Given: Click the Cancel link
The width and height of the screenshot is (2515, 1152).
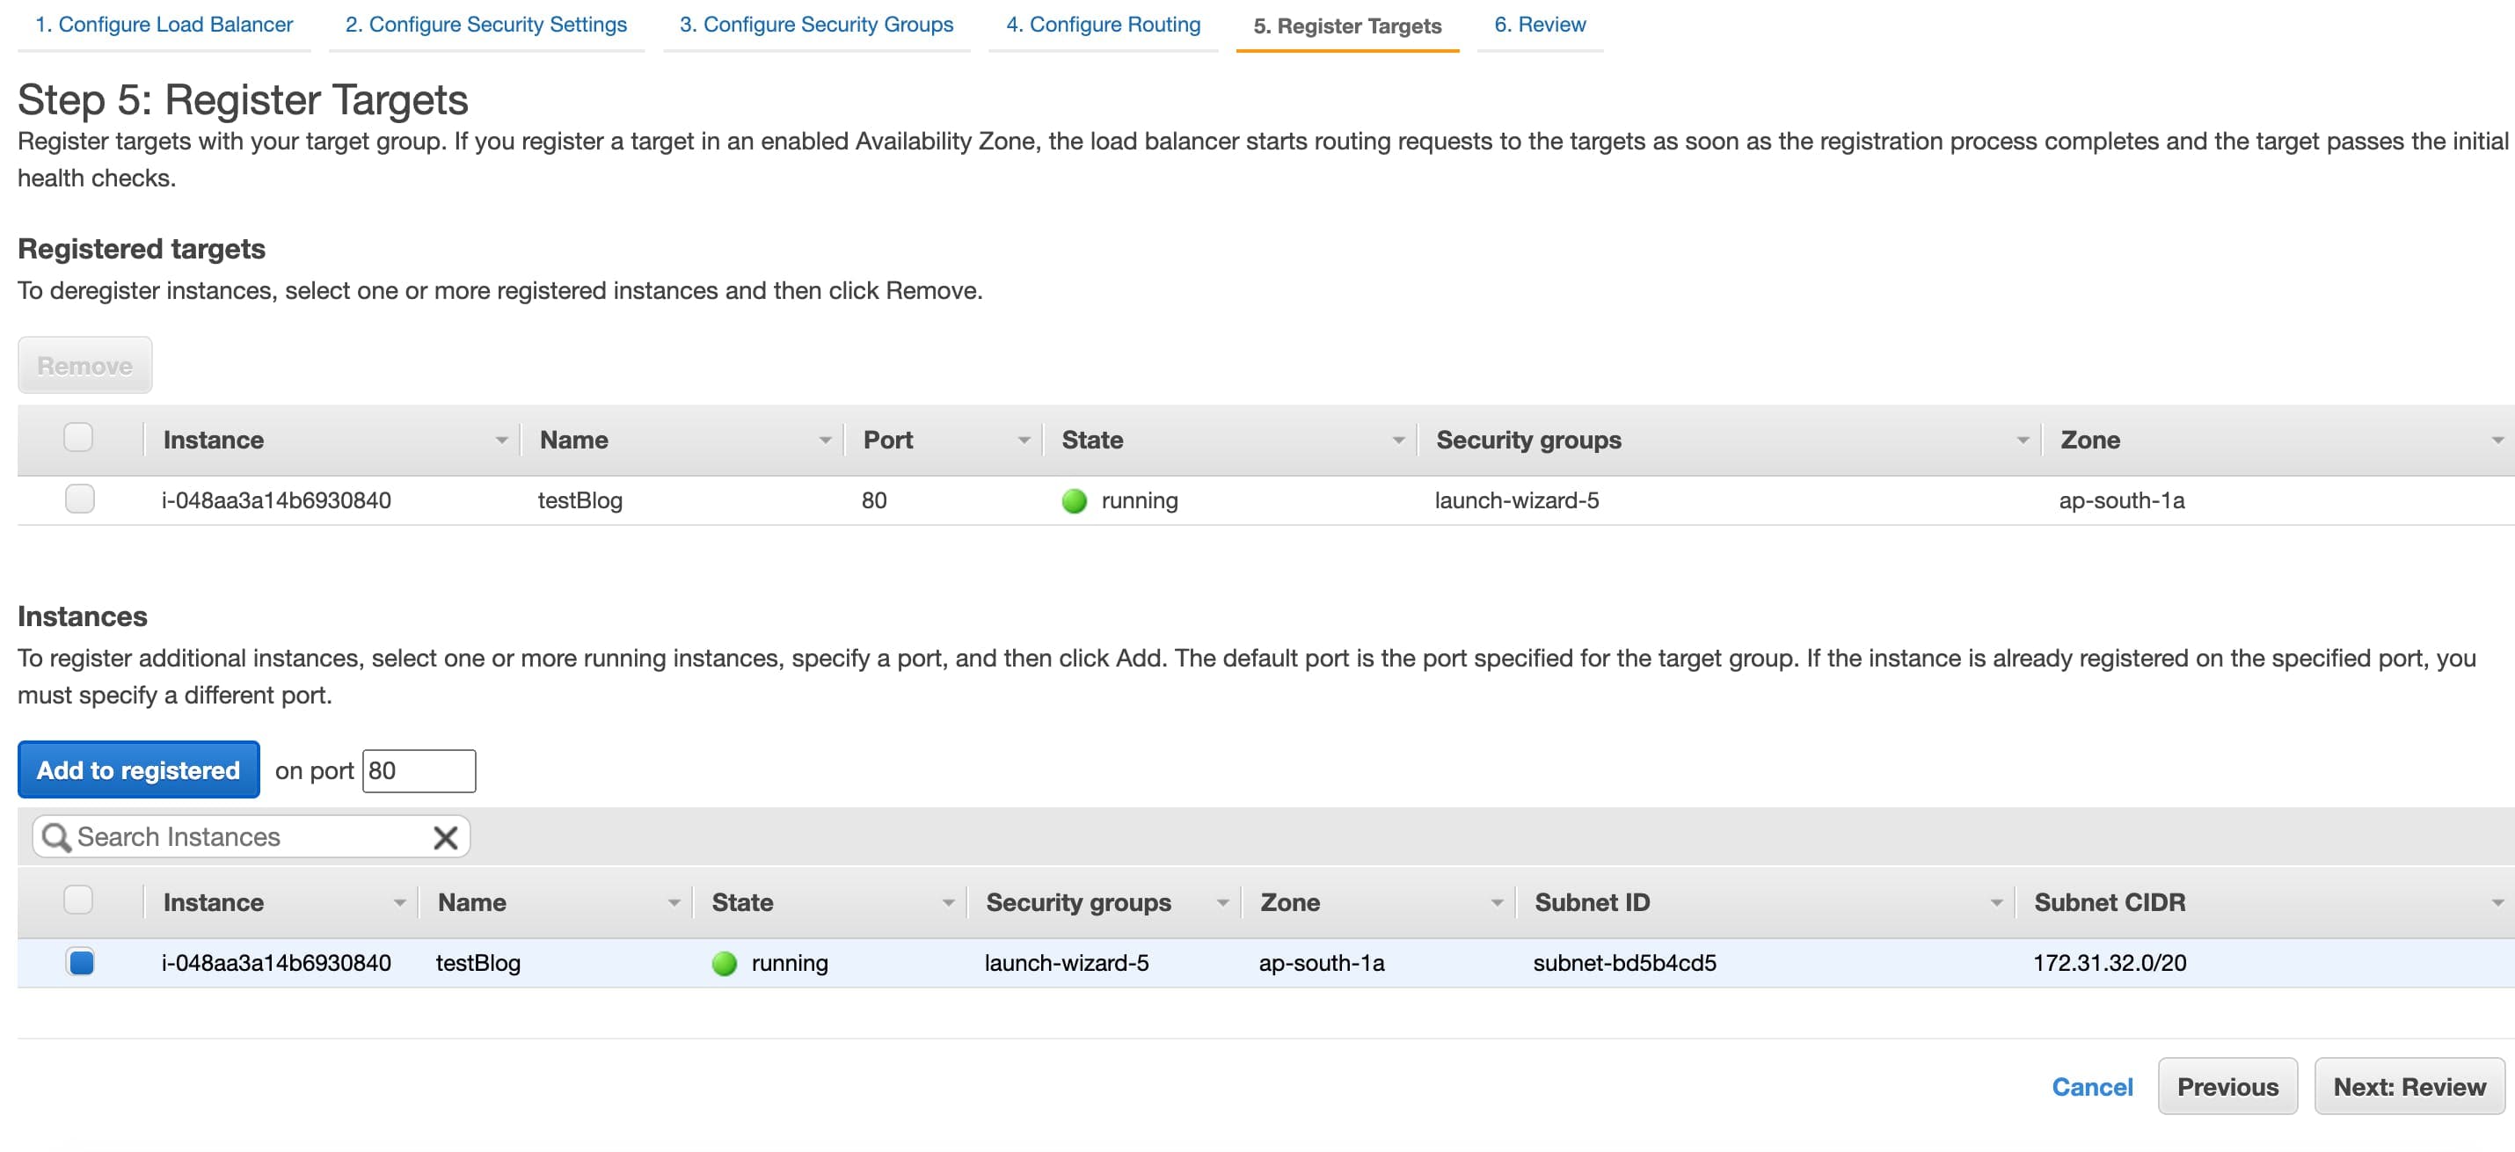Looking at the screenshot, I should point(2092,1088).
